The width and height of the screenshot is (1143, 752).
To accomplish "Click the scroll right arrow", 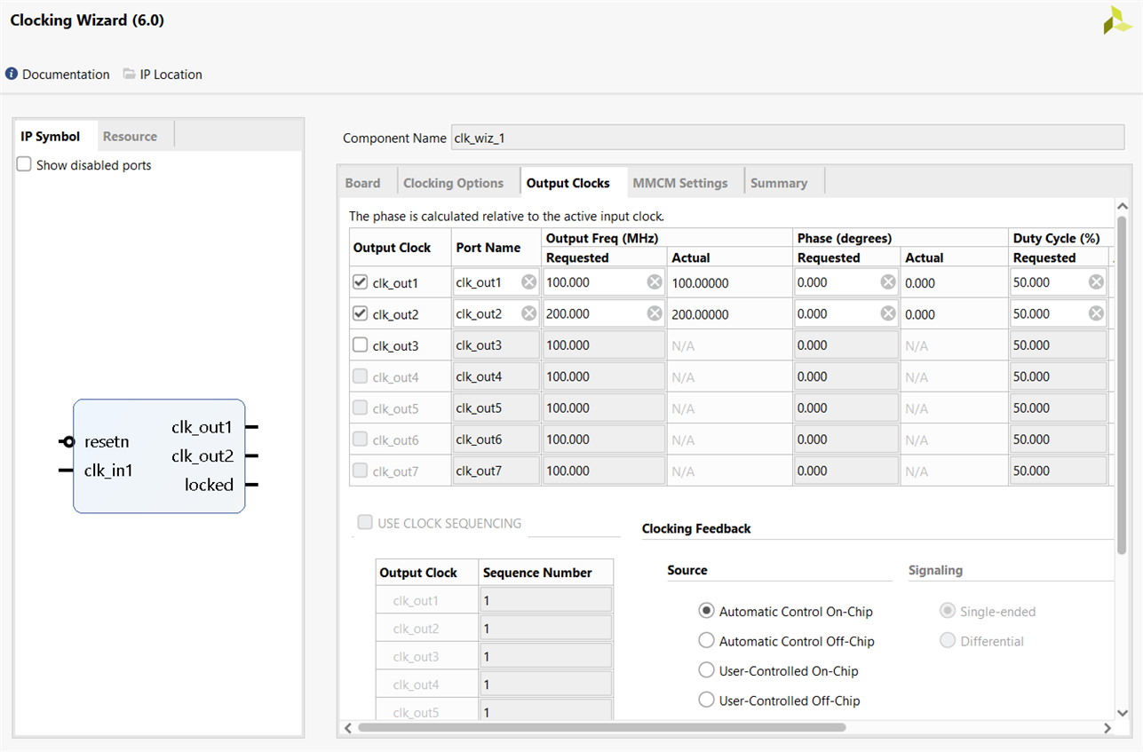I will click(1107, 728).
